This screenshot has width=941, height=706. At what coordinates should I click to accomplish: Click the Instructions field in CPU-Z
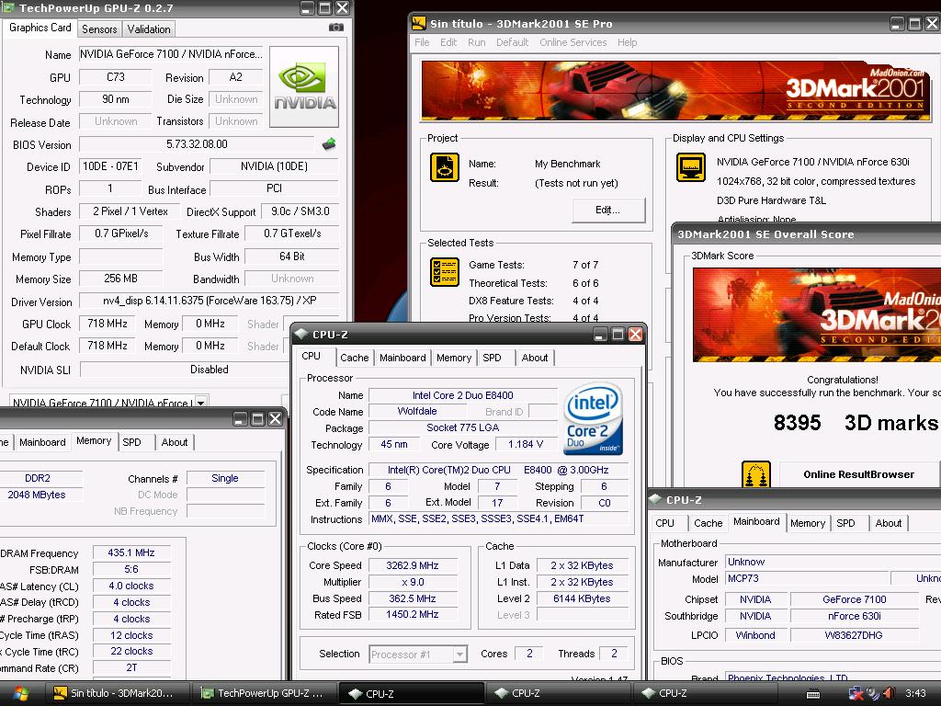(x=499, y=518)
